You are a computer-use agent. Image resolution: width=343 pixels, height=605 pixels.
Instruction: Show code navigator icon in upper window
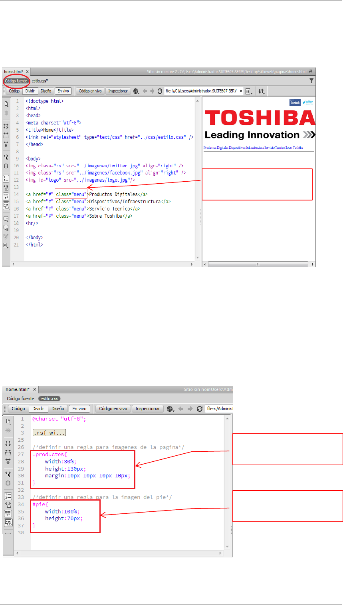pyautogui.click(x=6, y=113)
